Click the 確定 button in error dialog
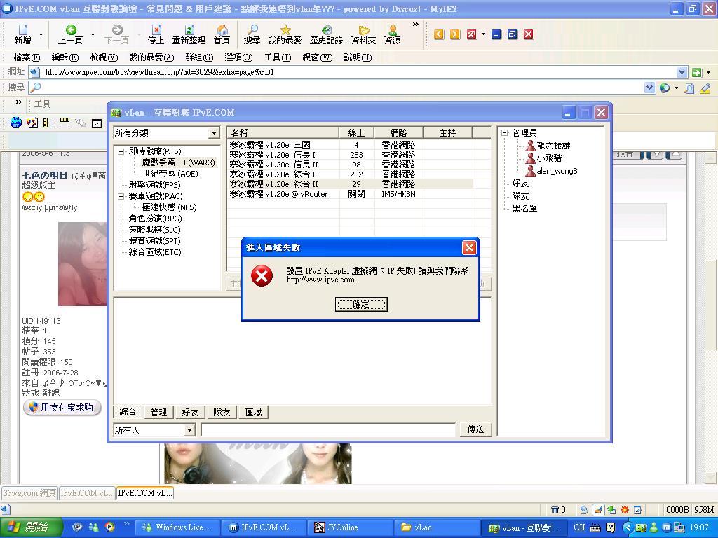 [x=360, y=304]
